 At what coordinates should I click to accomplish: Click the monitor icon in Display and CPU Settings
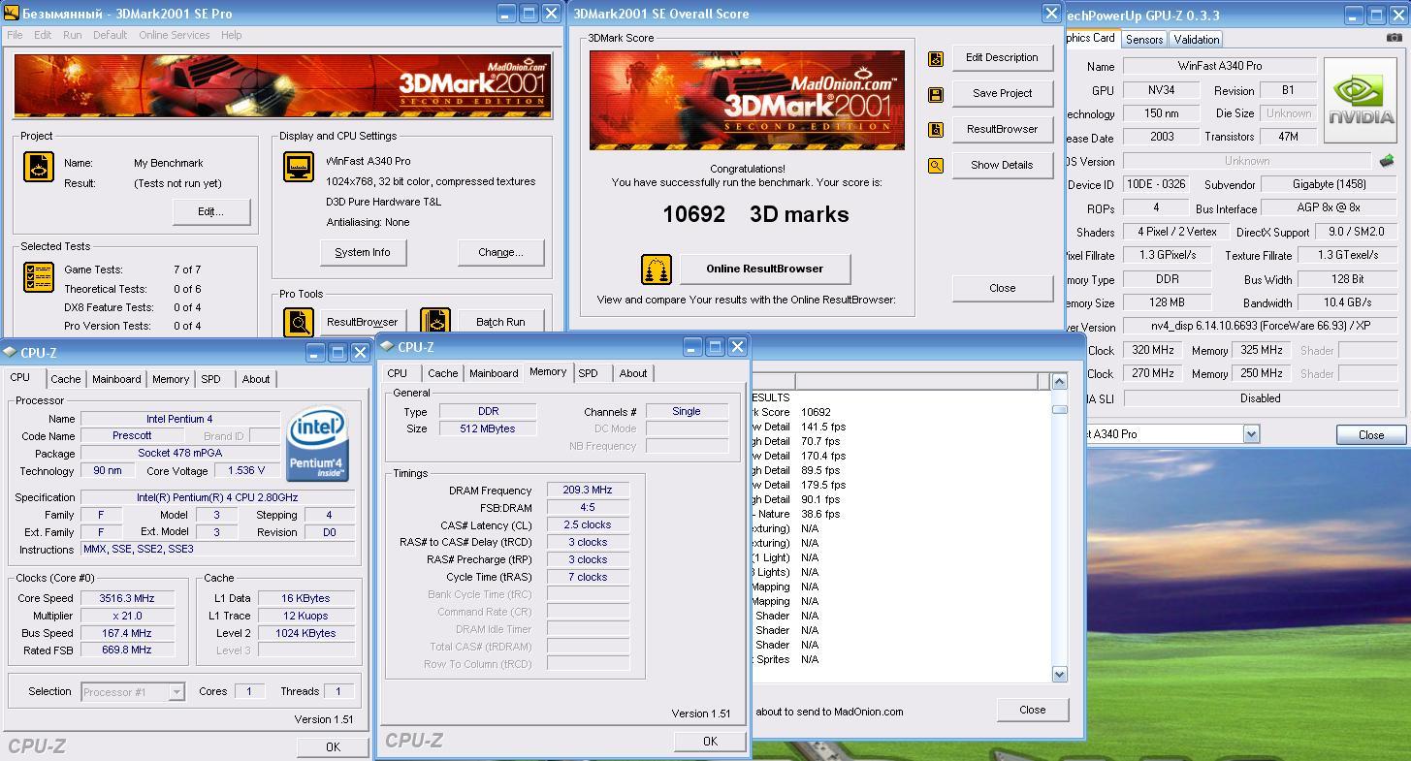coord(299,167)
